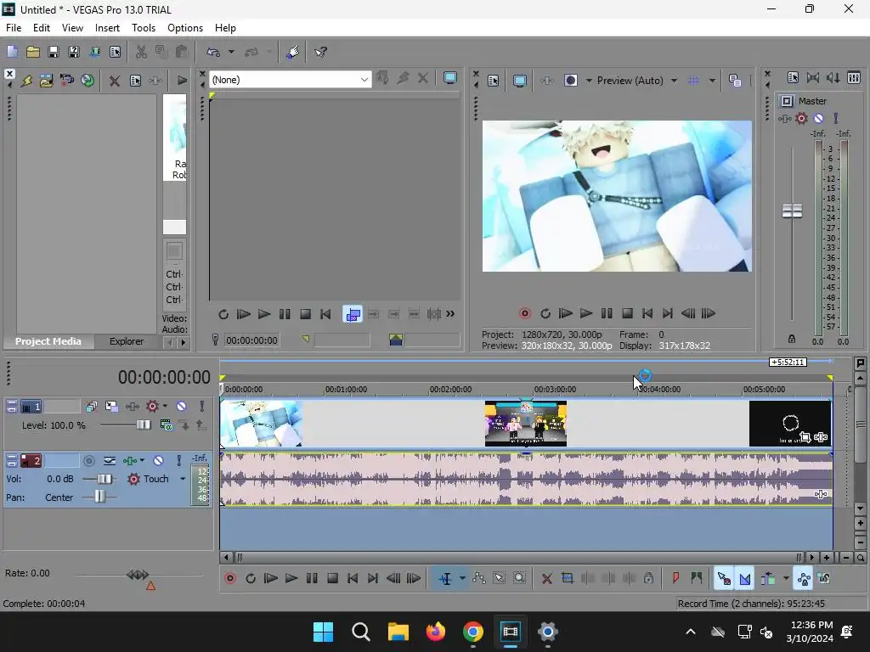Image resolution: width=870 pixels, height=652 pixels.
Task: Create a new project from the main toolbar
Action: 12,52
